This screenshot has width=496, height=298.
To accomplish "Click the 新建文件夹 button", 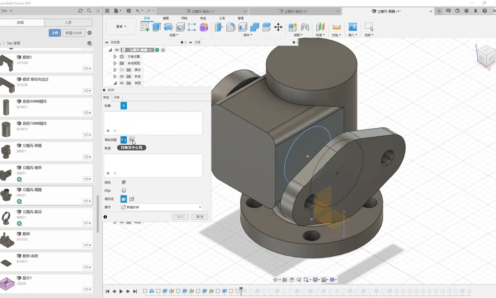I will pos(74,33).
